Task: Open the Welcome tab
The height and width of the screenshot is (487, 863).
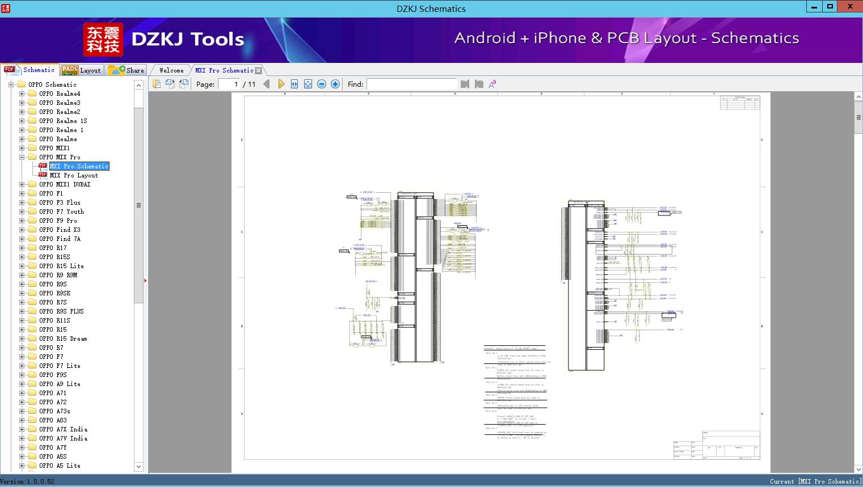Action: (170, 70)
